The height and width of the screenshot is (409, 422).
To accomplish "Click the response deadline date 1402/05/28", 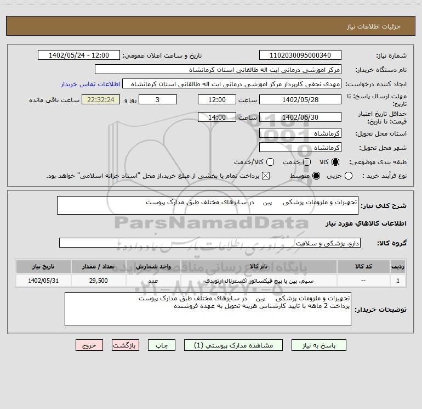I will (x=300, y=99).
